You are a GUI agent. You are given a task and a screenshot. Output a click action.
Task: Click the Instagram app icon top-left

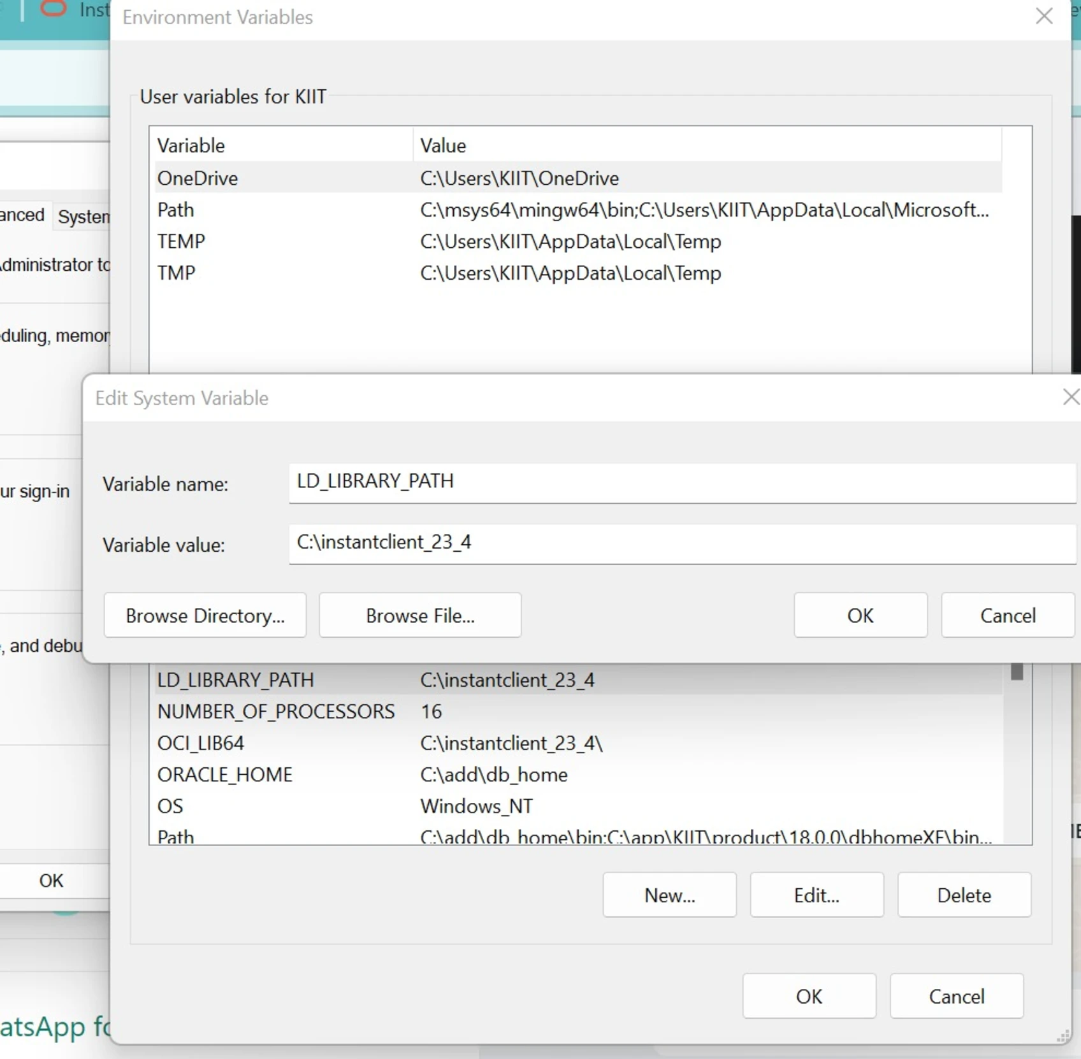[x=52, y=10]
